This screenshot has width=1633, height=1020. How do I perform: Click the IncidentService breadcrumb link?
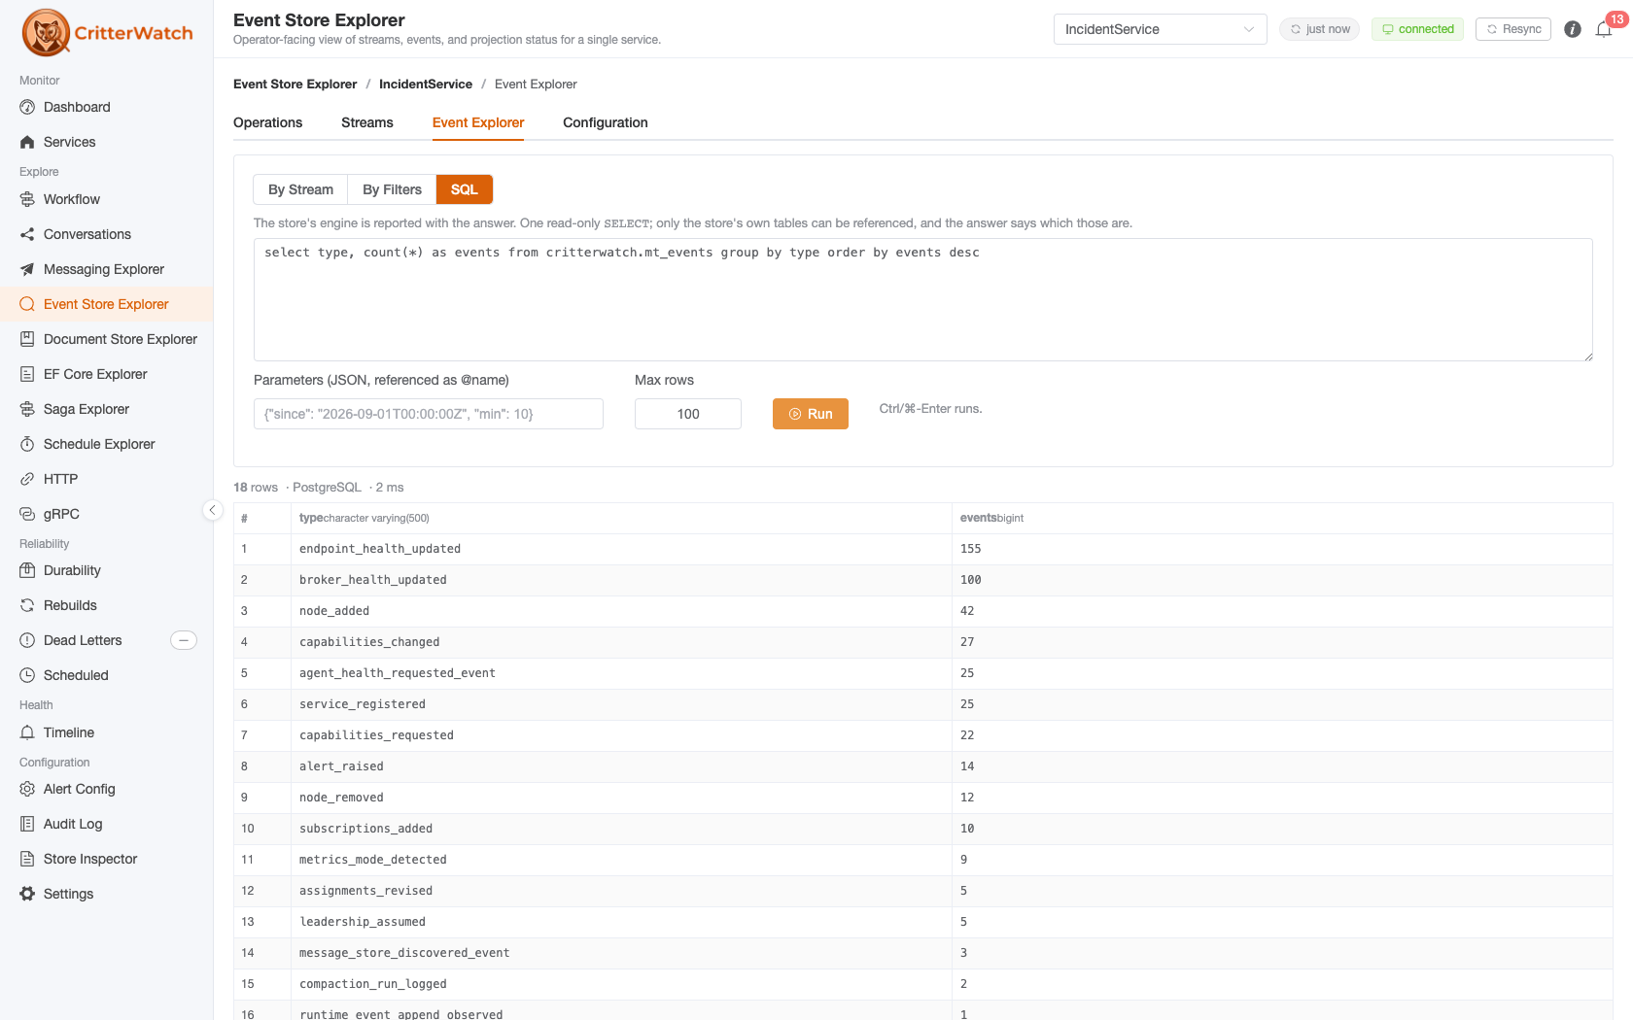click(426, 85)
